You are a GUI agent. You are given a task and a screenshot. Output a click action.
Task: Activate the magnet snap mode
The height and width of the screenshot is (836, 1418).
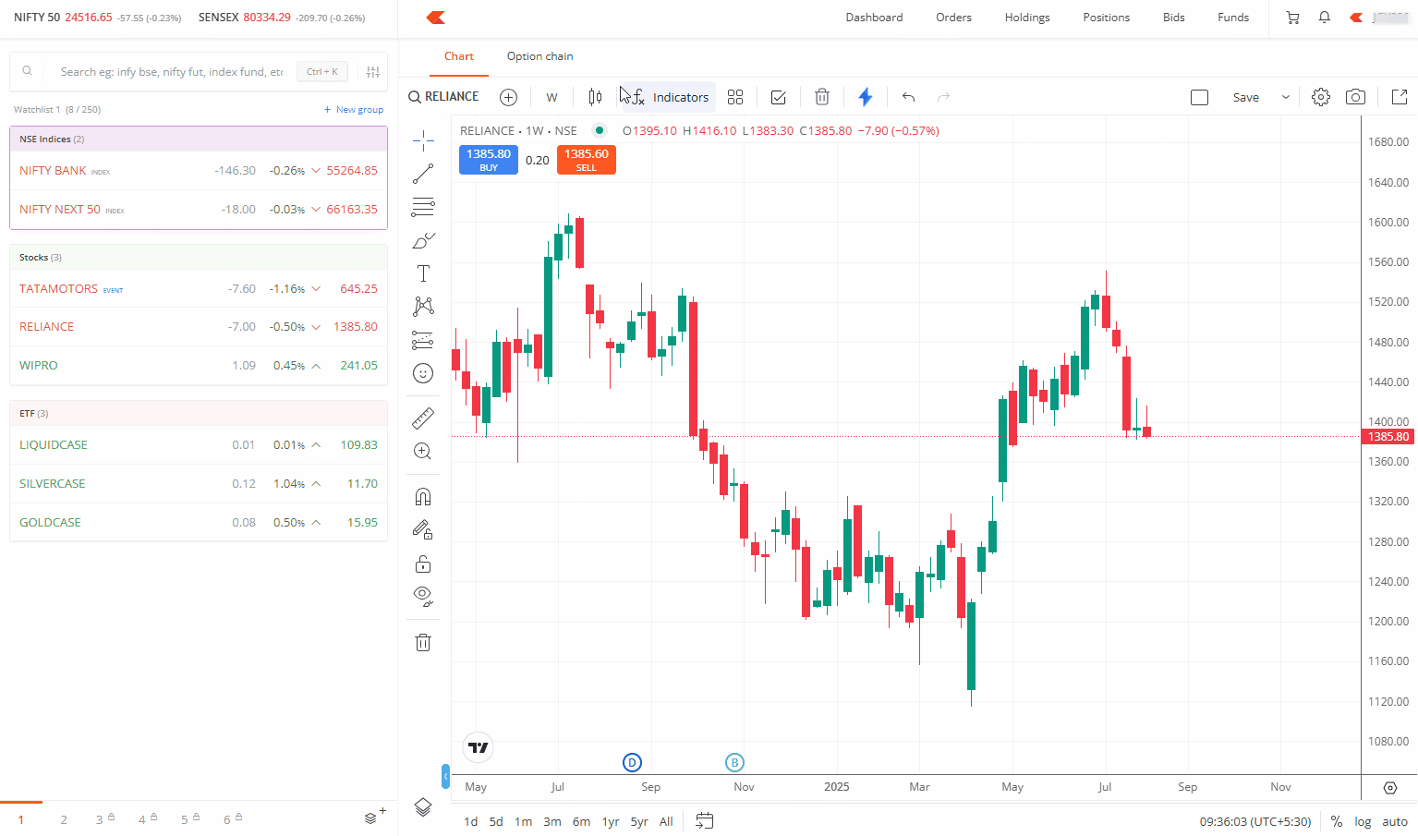click(x=423, y=497)
